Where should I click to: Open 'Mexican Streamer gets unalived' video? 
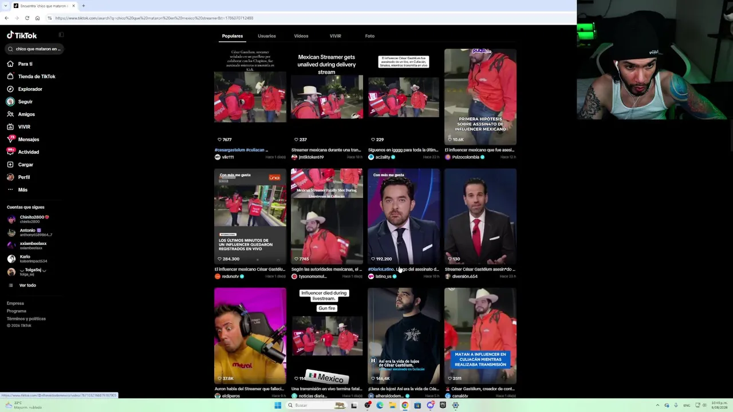(x=327, y=97)
